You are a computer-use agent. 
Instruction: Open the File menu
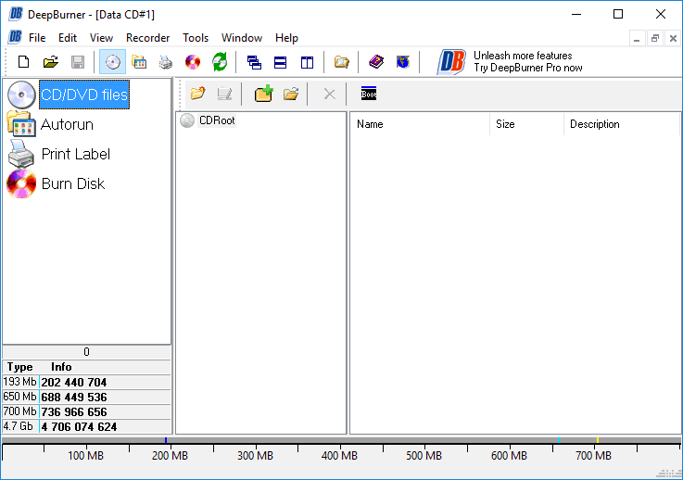pyautogui.click(x=37, y=38)
